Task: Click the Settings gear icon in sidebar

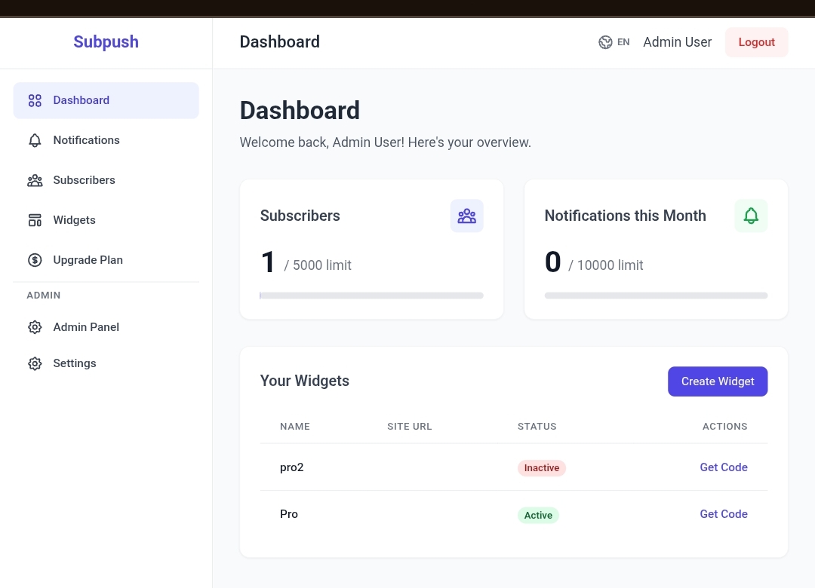Action: click(x=35, y=363)
